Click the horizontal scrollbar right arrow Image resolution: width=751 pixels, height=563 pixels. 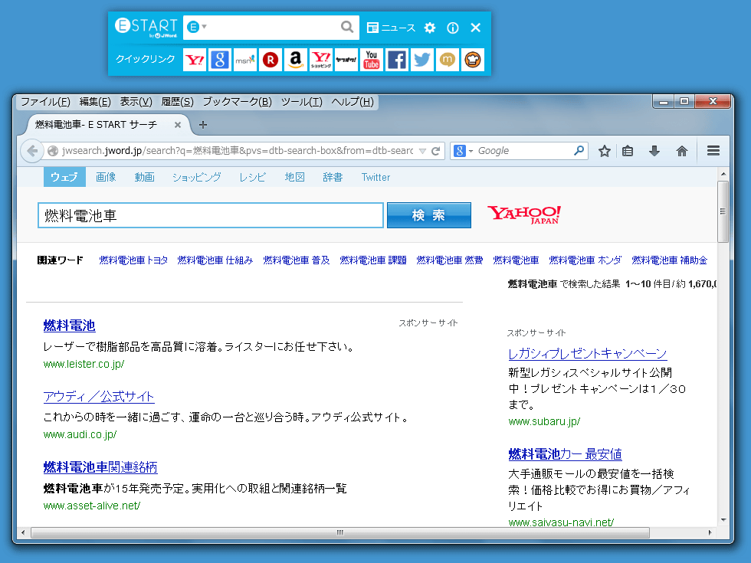coord(710,532)
